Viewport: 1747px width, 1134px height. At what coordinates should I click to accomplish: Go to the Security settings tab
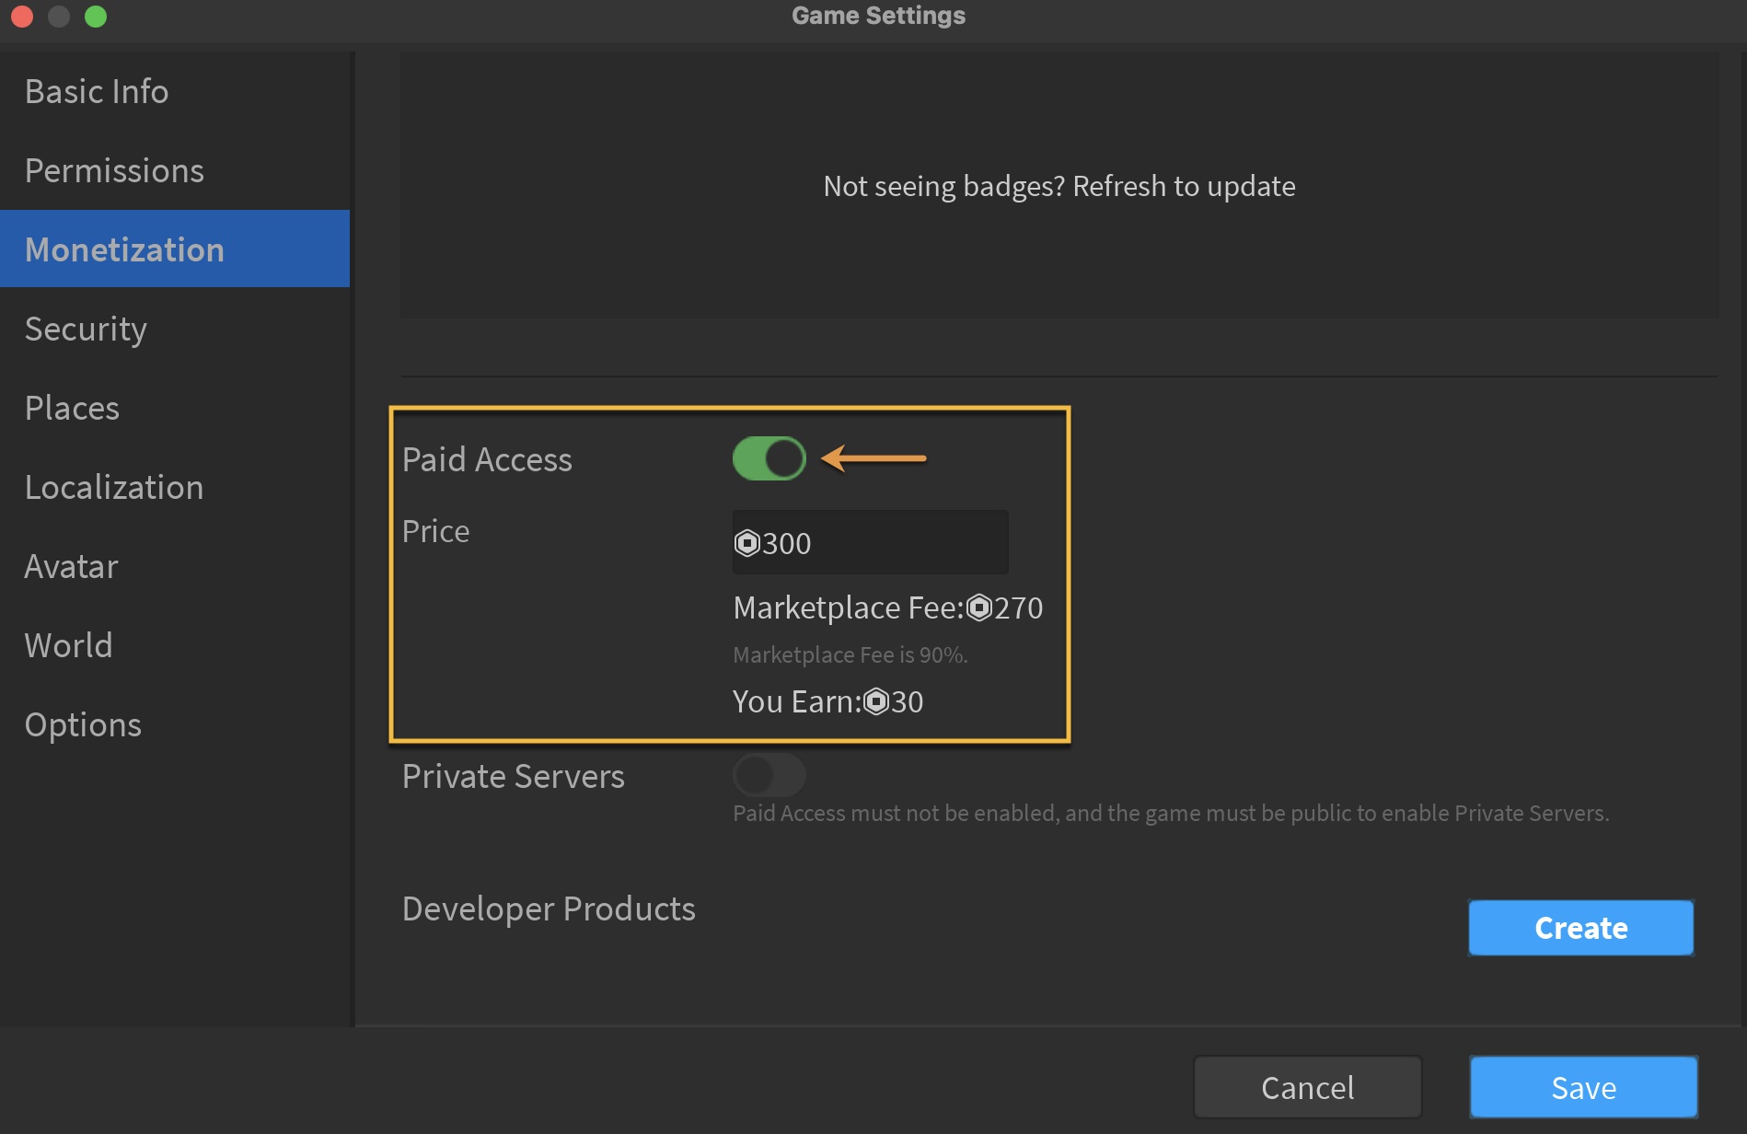click(x=86, y=330)
